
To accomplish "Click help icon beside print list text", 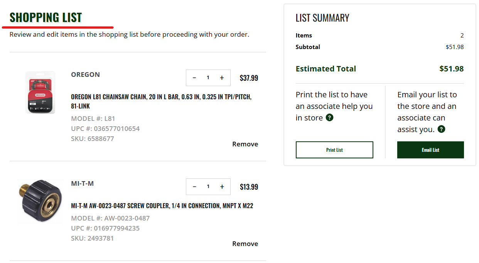I will tap(329, 118).
